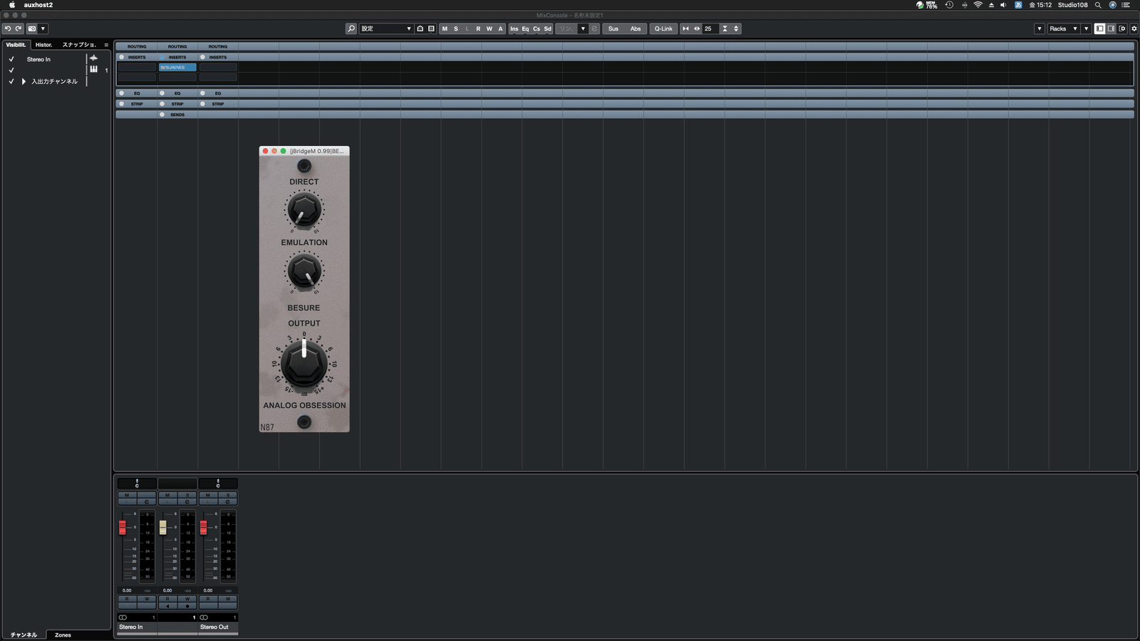
Task: Open the Apple menu
Action: click(11, 5)
